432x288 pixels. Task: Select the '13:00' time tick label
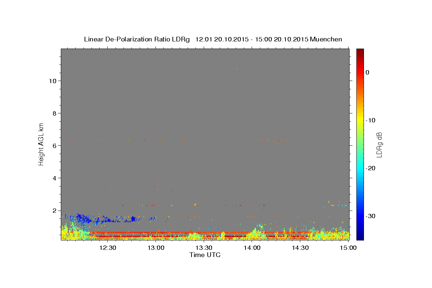pyautogui.click(x=156, y=248)
